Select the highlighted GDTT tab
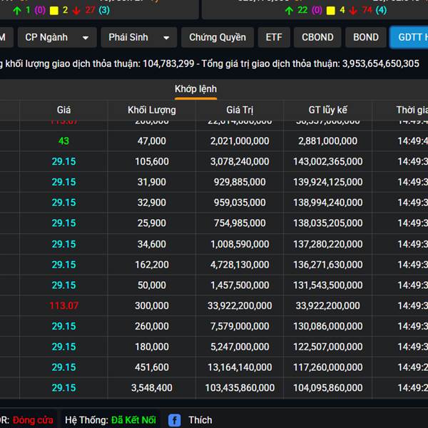This screenshot has height=428, width=428. (409, 37)
